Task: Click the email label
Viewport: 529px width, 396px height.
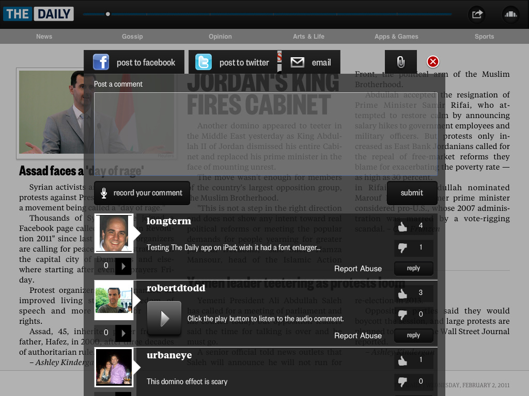Action: 321,62
